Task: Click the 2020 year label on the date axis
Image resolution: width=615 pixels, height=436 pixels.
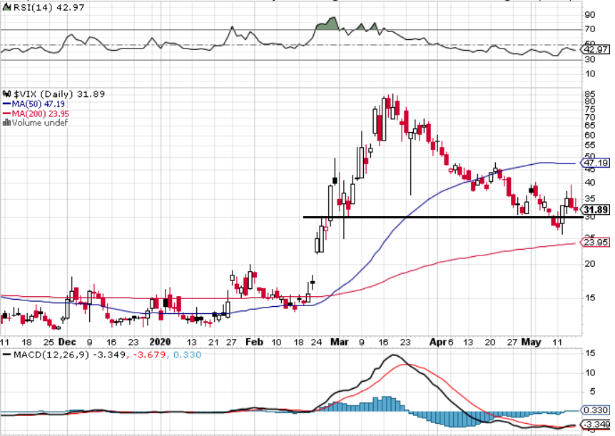Action: click(161, 343)
